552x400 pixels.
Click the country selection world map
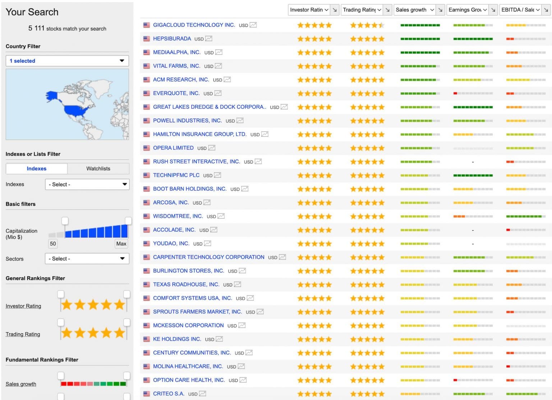click(x=67, y=104)
